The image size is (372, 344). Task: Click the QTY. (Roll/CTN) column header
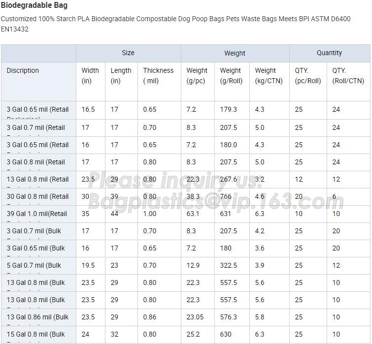click(x=348, y=76)
